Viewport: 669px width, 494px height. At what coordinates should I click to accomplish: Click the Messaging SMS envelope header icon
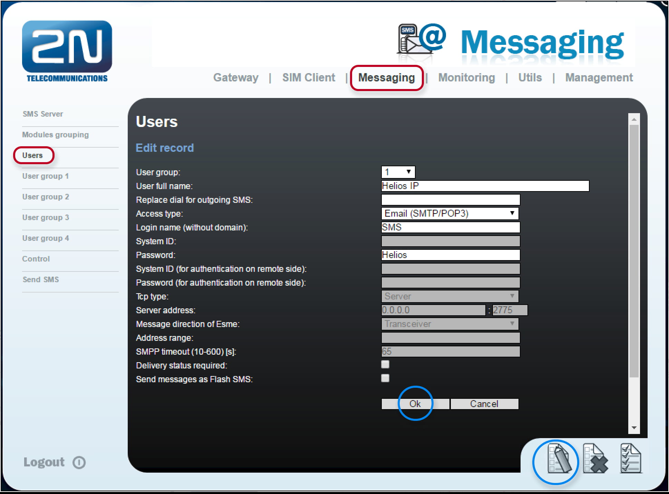pyautogui.click(x=421, y=39)
